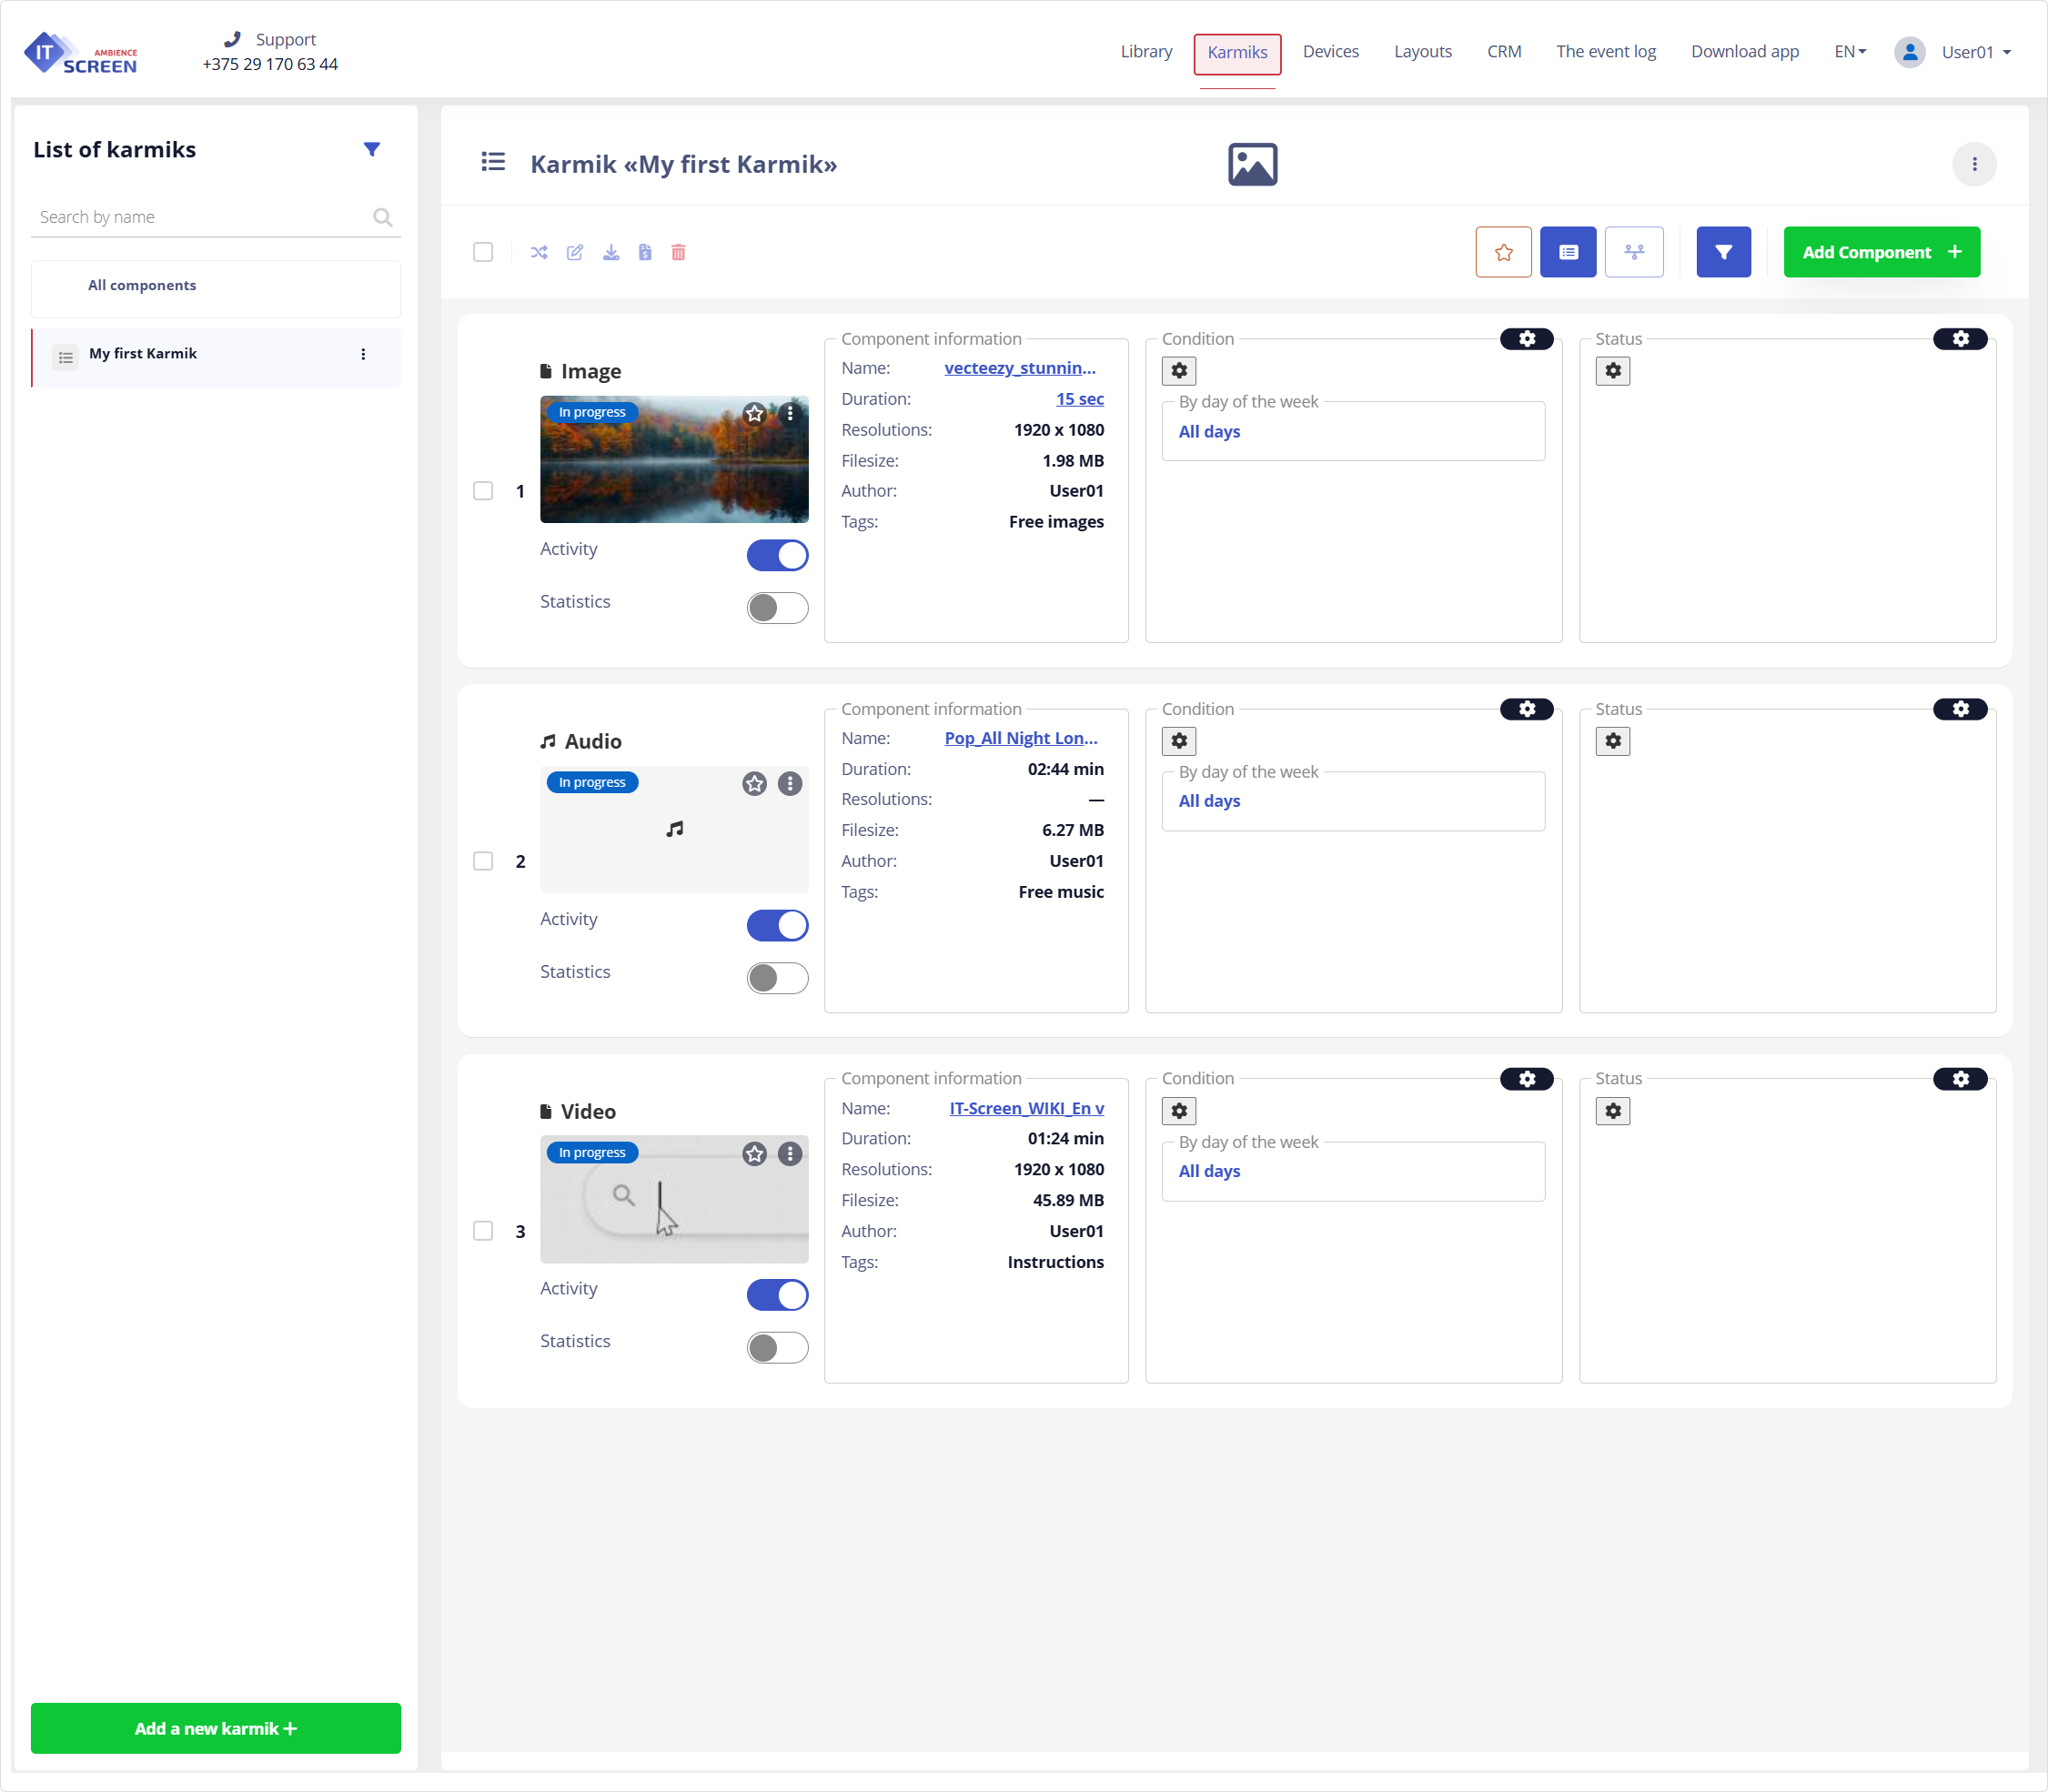Star the Audio component thumbnail
Screen dimensions: 2048x1792
pos(755,784)
